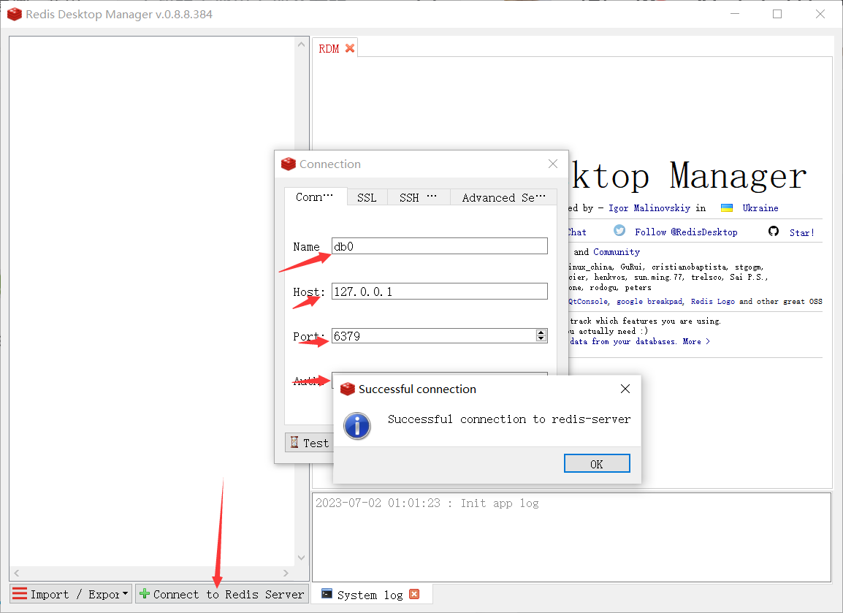The height and width of the screenshot is (613, 843).
Task: Switch to the SSH tunnel tab
Action: click(418, 198)
